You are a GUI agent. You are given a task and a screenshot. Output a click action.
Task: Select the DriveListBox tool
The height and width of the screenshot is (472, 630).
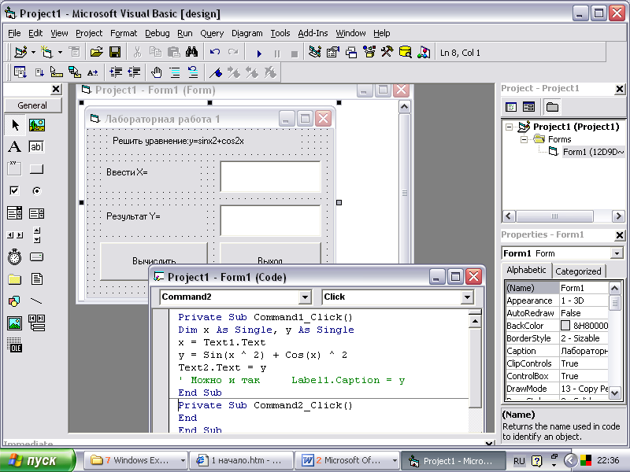click(x=36, y=257)
